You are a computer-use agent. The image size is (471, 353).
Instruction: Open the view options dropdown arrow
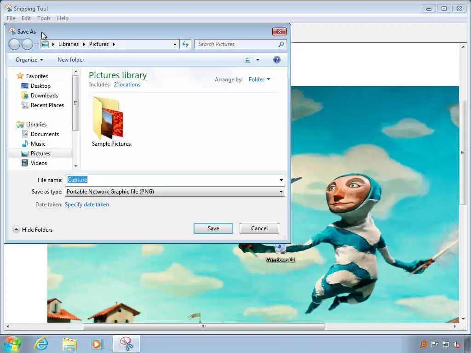coord(258,60)
